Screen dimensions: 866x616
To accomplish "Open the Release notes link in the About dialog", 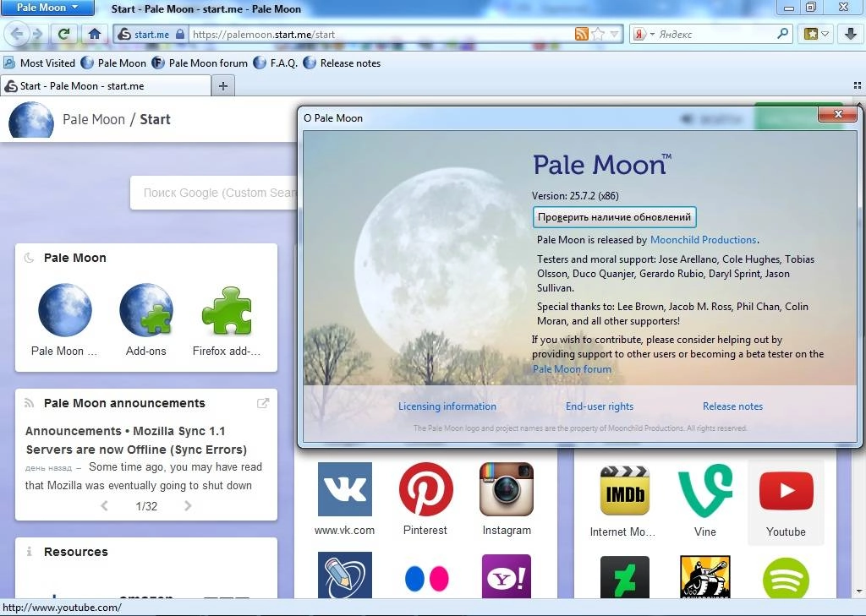I will pos(732,406).
